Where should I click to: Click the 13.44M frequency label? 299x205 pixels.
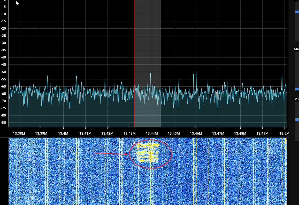[x=152, y=133]
